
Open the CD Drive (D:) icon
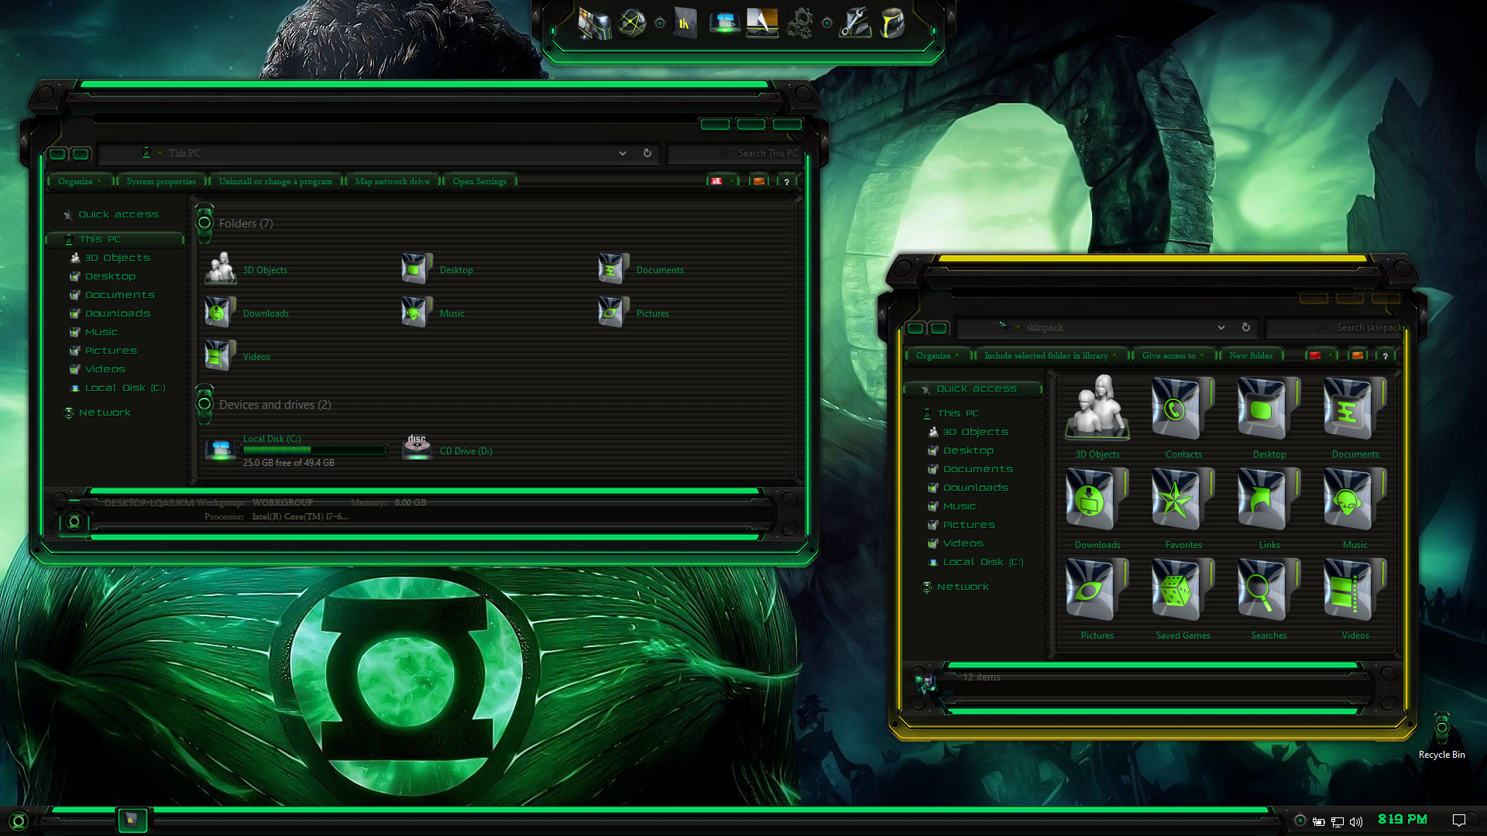(x=417, y=447)
